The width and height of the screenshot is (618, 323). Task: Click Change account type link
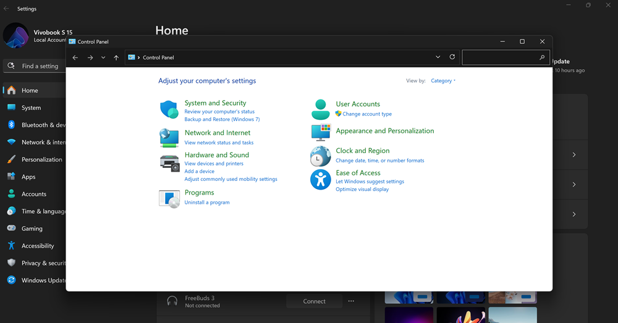tap(367, 114)
